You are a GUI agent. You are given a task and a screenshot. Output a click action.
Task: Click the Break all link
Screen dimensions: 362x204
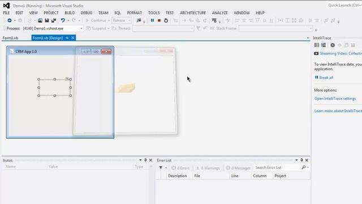click(326, 78)
